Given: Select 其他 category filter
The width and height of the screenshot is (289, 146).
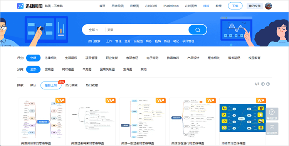Looking at the screenshot, I should pyautogui.click(x=144, y=69).
